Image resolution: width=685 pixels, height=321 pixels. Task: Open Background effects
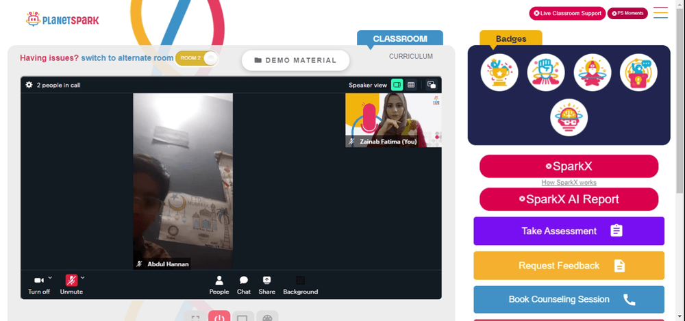pyautogui.click(x=300, y=285)
